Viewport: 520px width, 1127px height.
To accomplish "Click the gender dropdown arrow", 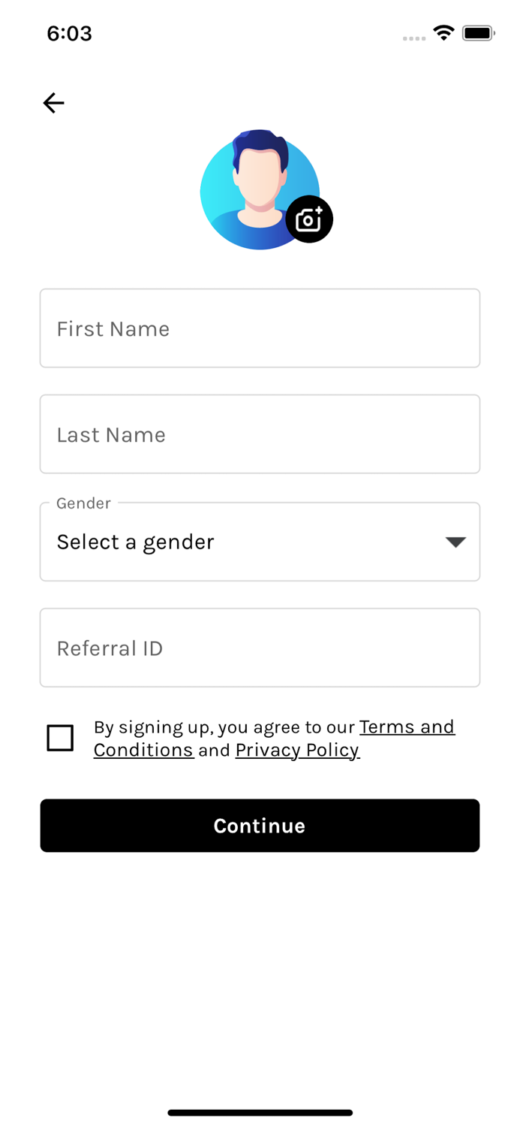I will point(455,542).
